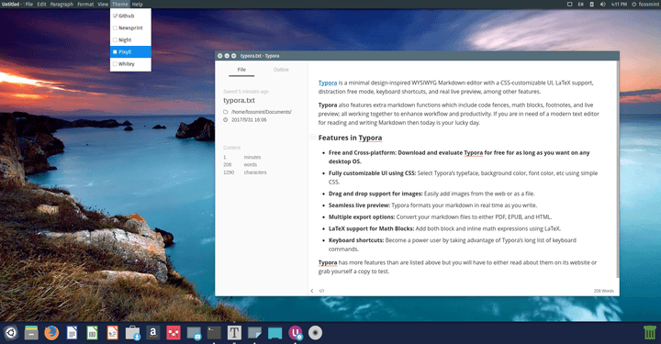Open the Trash in the dock
The width and height of the screenshot is (661, 344).
coord(650,333)
